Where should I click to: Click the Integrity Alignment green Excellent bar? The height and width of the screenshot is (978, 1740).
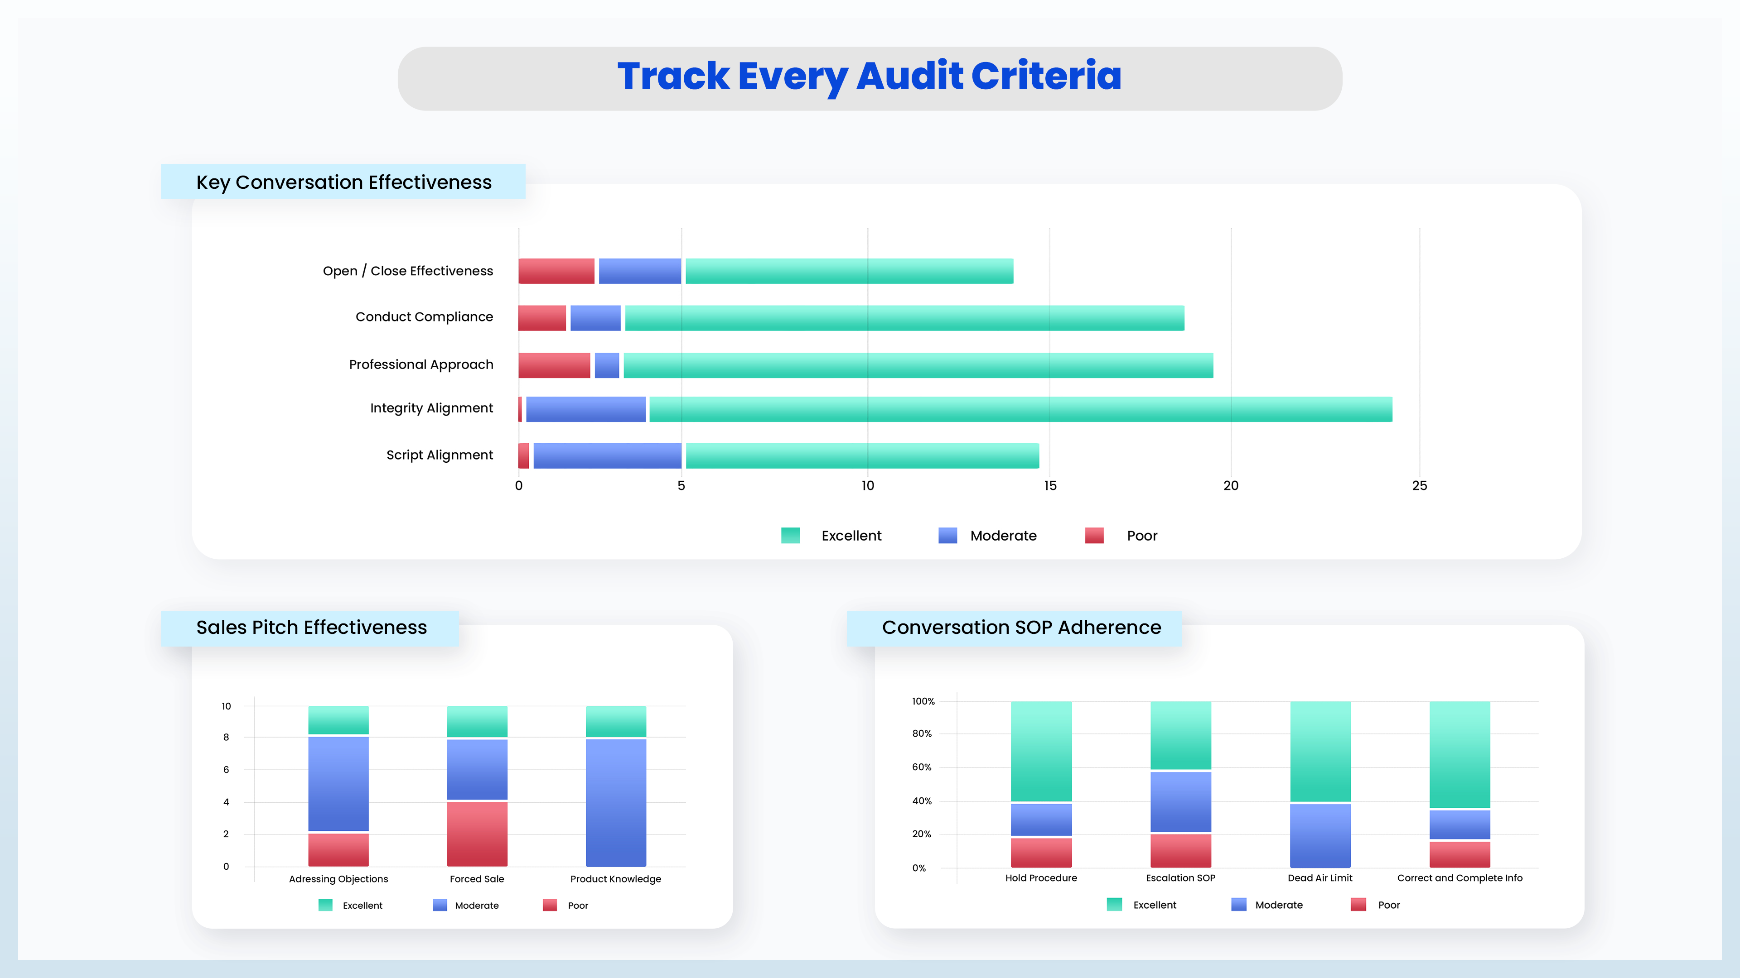pos(1020,409)
